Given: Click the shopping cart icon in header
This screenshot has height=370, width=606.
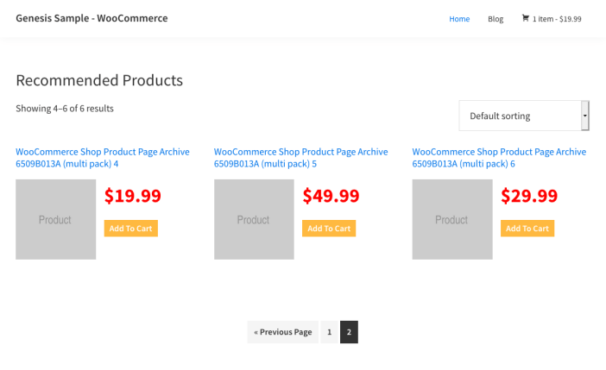Looking at the screenshot, I should [x=525, y=18].
